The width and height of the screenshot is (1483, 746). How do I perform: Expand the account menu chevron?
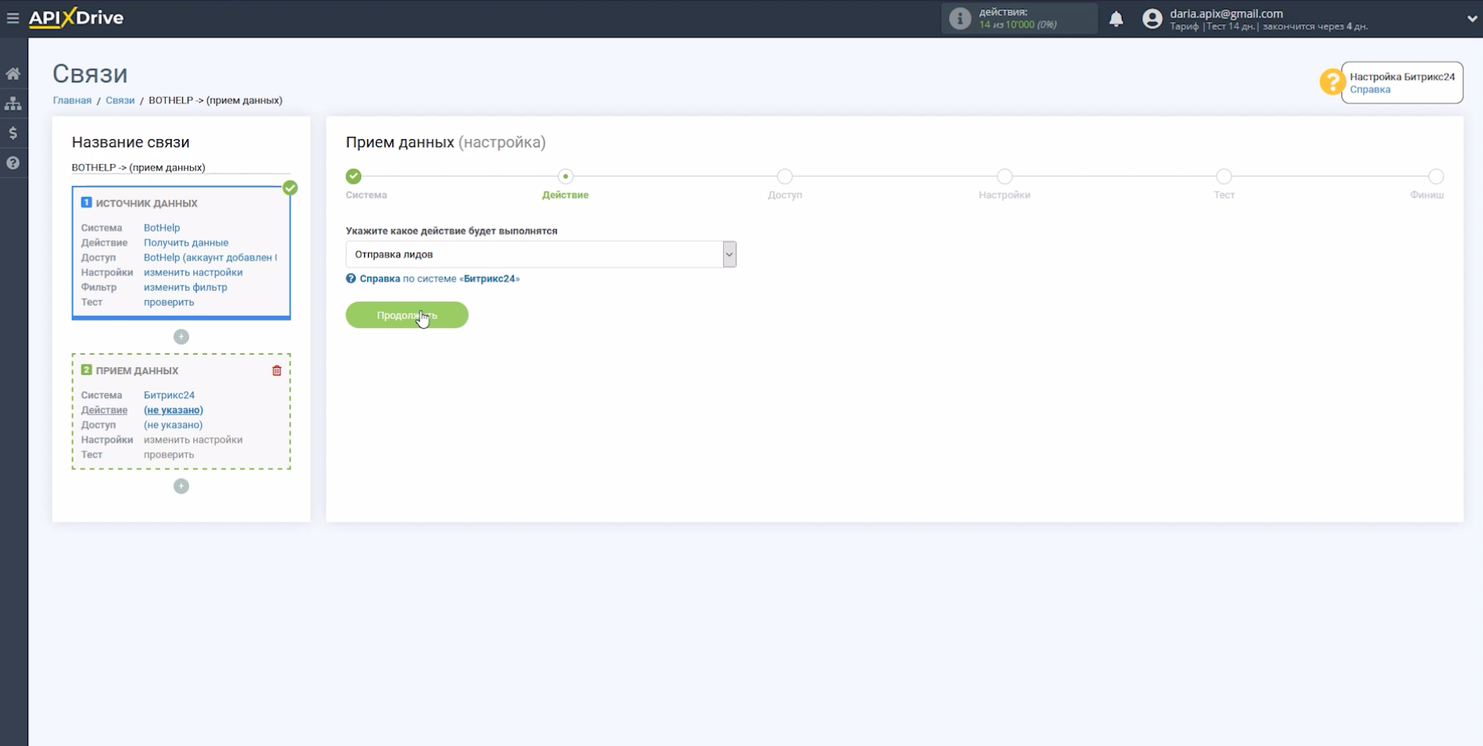point(1471,19)
